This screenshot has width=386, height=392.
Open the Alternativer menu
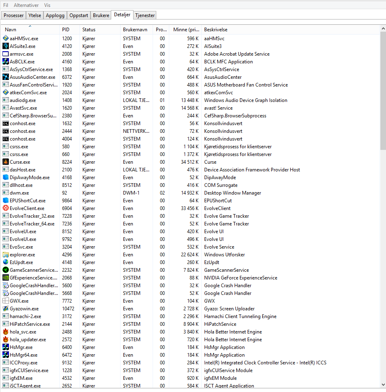[x=26, y=5]
